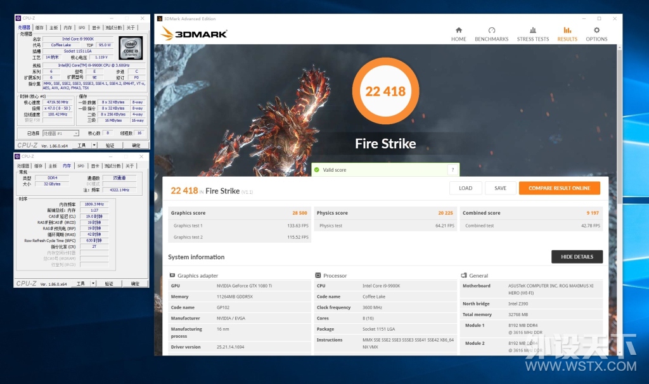The height and width of the screenshot is (384, 649).
Task: Click the Intel Core i9 logo in CPU-Z
Action: point(131,48)
